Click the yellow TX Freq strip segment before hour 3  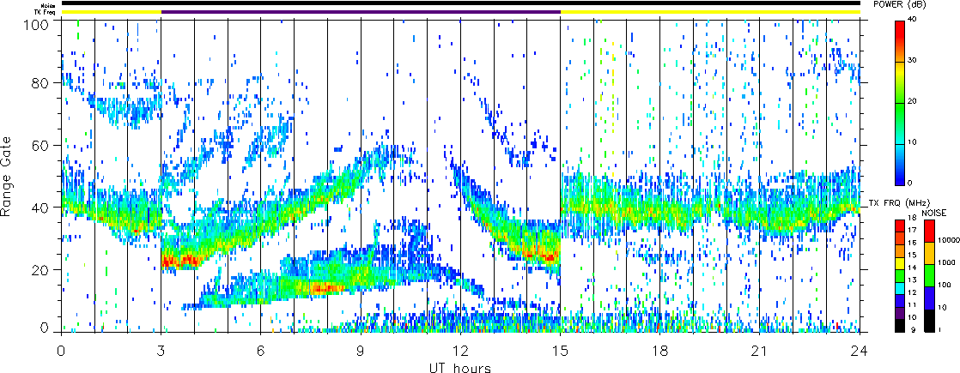[111, 12]
